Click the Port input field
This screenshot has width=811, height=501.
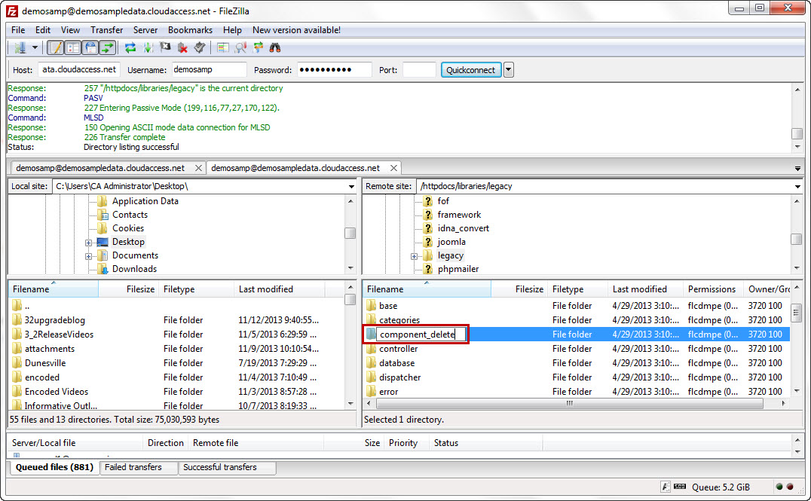click(419, 70)
